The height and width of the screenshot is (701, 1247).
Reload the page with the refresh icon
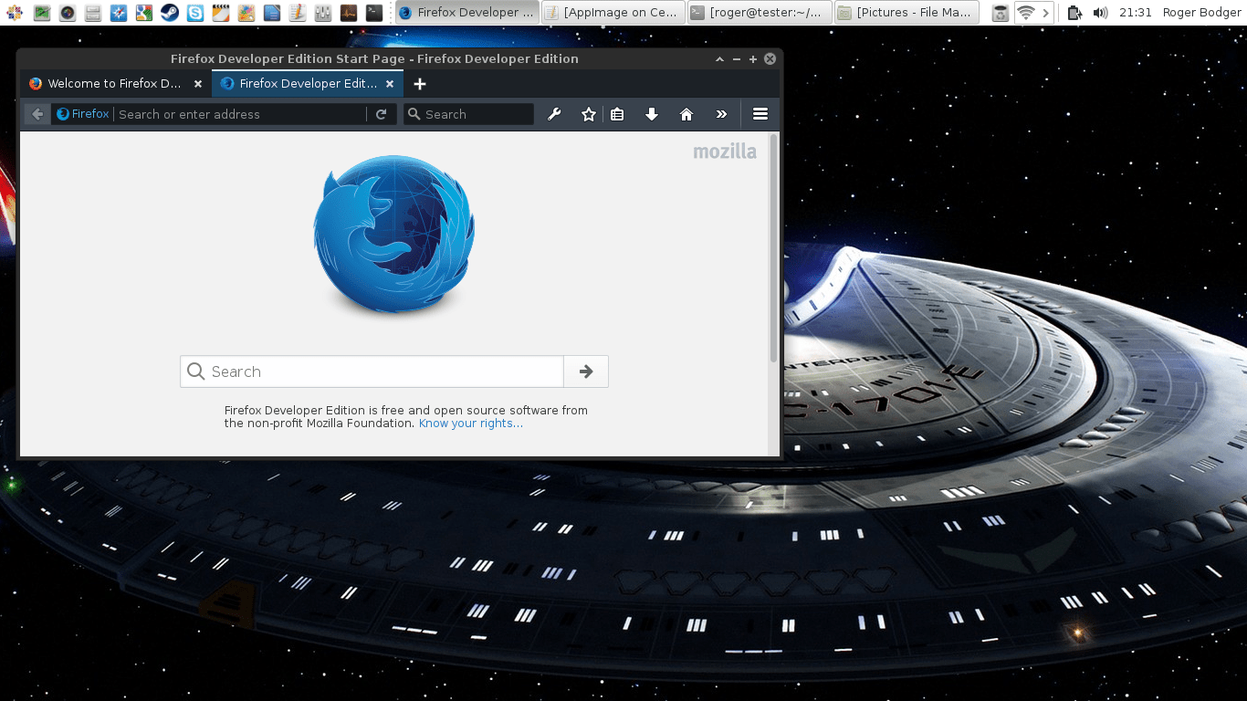coord(382,114)
